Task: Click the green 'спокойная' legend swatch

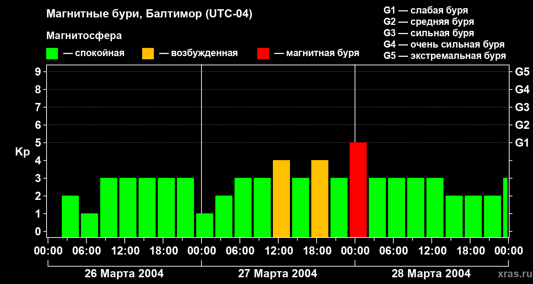Action: [52, 54]
